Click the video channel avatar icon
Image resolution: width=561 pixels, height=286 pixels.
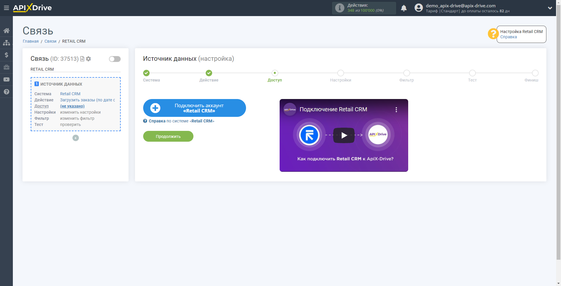[x=290, y=110]
